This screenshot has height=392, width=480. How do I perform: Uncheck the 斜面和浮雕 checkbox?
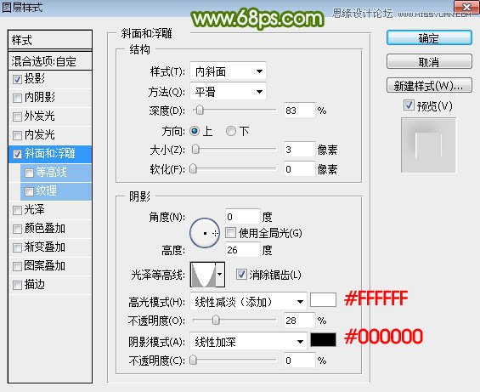pos(17,154)
